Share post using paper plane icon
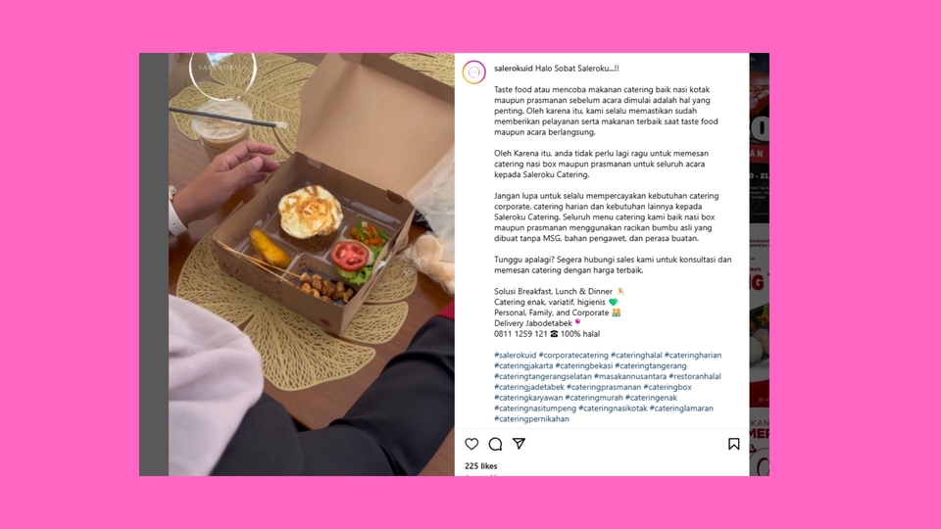Image resolution: width=941 pixels, height=529 pixels. 520,444
